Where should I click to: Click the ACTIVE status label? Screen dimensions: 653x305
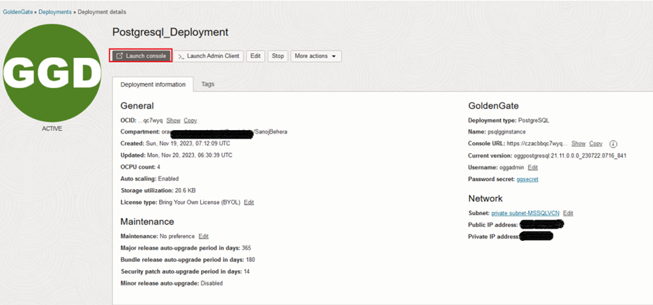(x=52, y=129)
